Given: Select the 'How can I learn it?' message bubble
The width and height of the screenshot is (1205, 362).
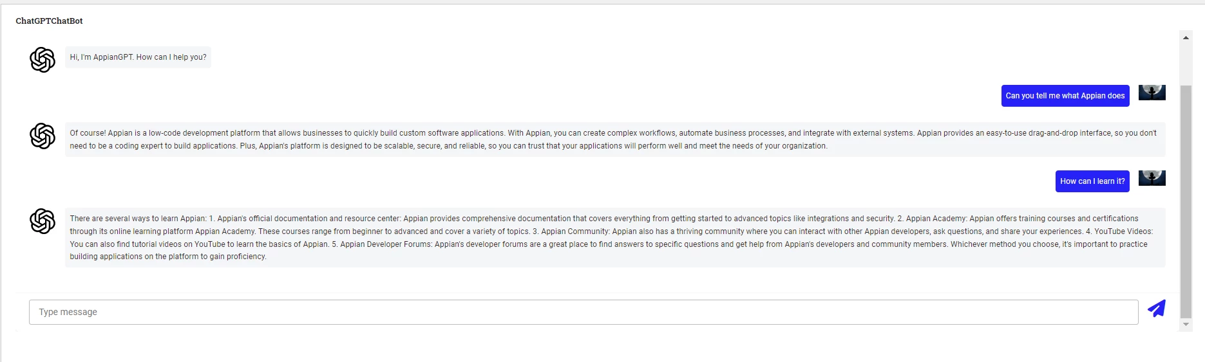Looking at the screenshot, I should click(x=1092, y=181).
